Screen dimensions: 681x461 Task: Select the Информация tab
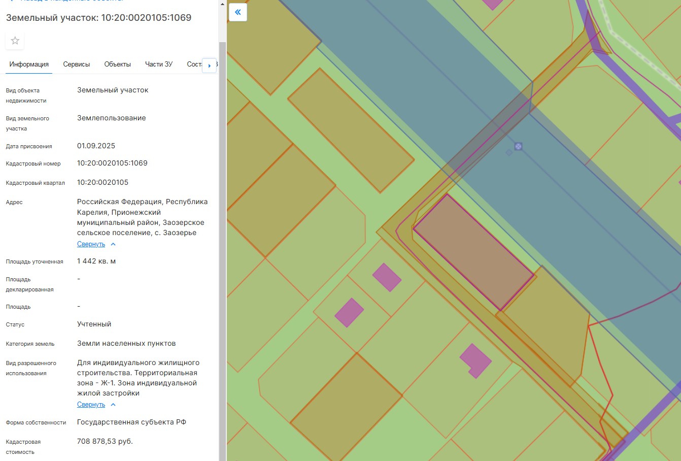pyautogui.click(x=29, y=64)
